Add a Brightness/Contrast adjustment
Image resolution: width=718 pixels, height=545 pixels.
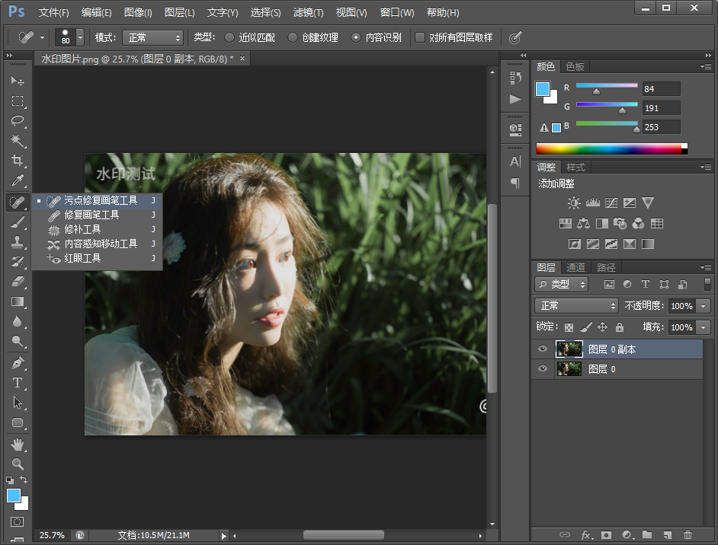pyautogui.click(x=574, y=203)
